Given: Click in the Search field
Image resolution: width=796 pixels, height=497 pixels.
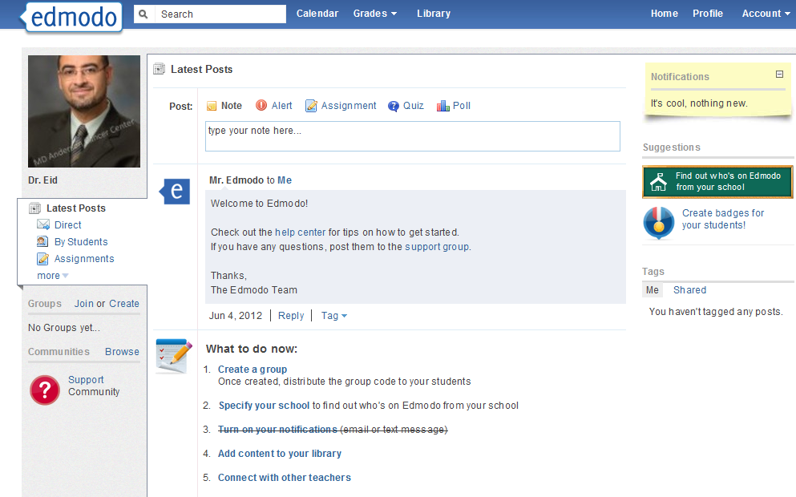Looking at the screenshot, I should (x=220, y=14).
